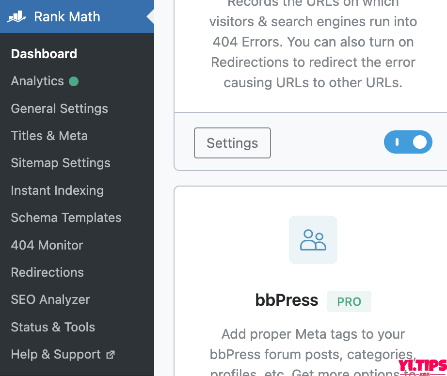Open the 404 Monitor Settings button
Viewport: 447px width, 376px height.
point(232,143)
